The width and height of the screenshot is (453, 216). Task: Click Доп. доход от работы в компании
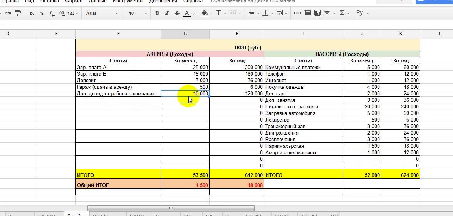point(118,94)
